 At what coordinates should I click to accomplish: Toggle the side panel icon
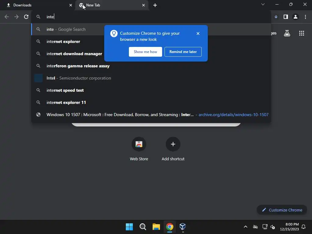pos(286,17)
